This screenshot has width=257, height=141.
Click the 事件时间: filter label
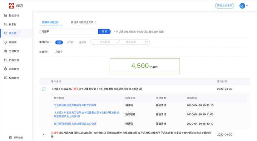(x=44, y=42)
